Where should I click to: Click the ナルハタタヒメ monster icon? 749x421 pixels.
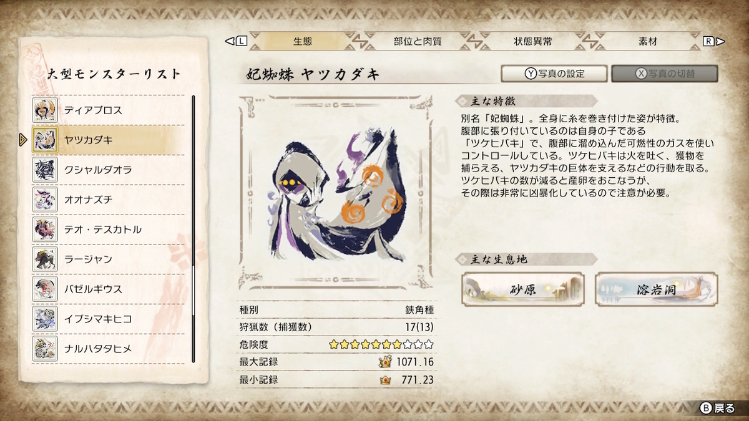pyautogui.click(x=45, y=349)
